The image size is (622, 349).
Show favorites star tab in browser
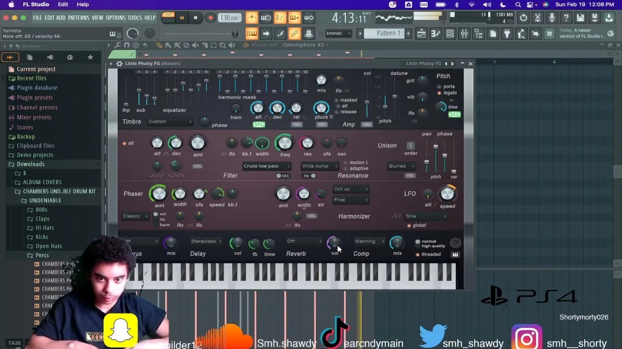tap(90, 57)
